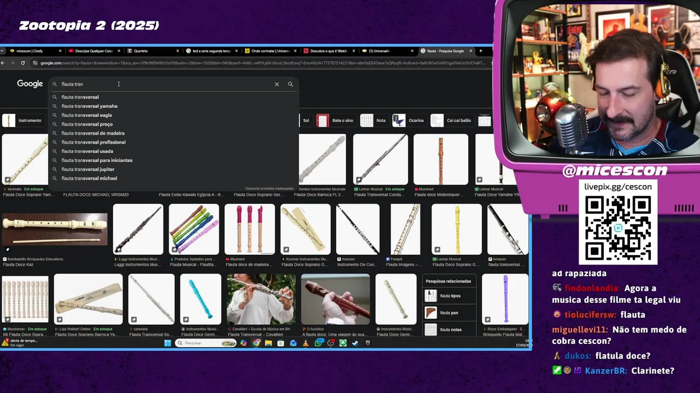Open the Windows Start menu
Screen dimensions: 700x393
(167, 343)
